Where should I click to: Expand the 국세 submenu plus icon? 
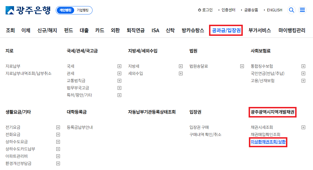point(119,66)
